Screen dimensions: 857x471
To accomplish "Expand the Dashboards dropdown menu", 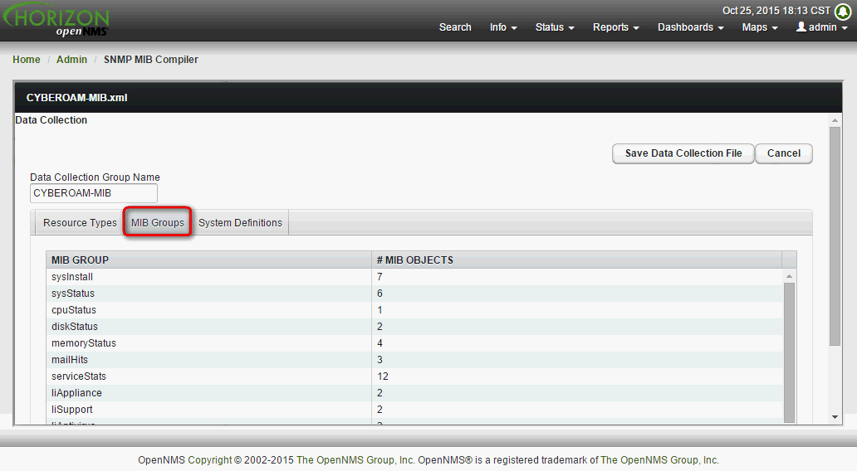I will pos(690,27).
